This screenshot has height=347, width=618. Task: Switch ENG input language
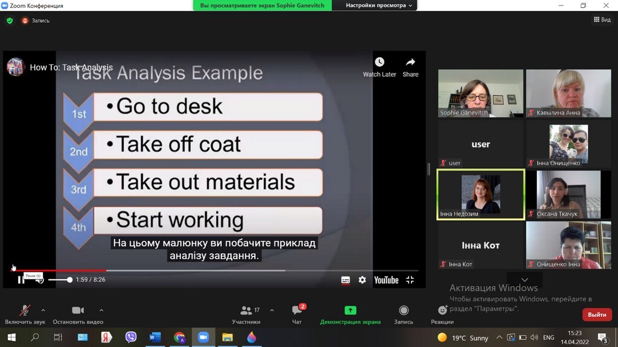[x=548, y=337]
